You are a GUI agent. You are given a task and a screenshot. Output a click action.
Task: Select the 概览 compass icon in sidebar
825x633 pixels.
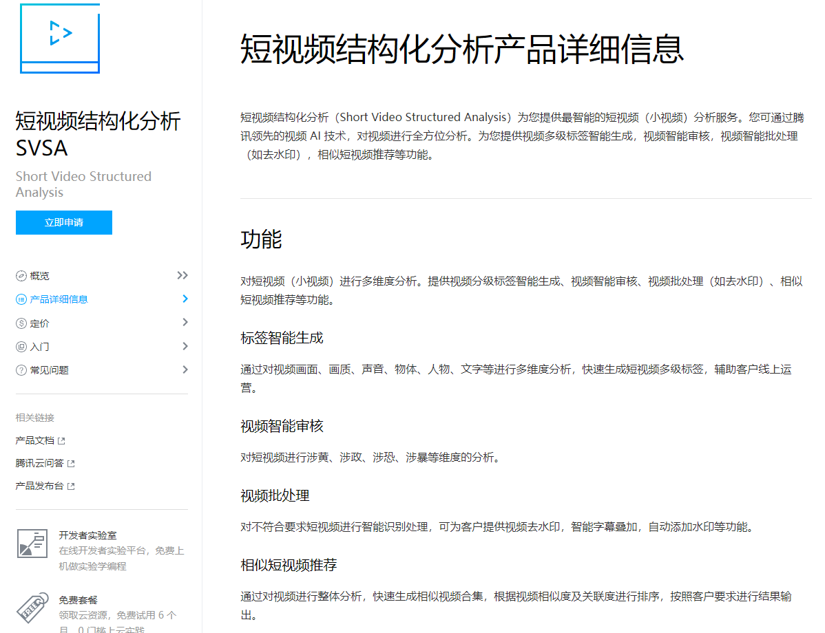[x=21, y=275]
